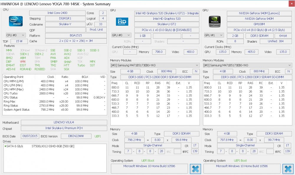
Task: Click the 800 MHz memory clock value field
Action: pyautogui.click(x=167, y=71)
